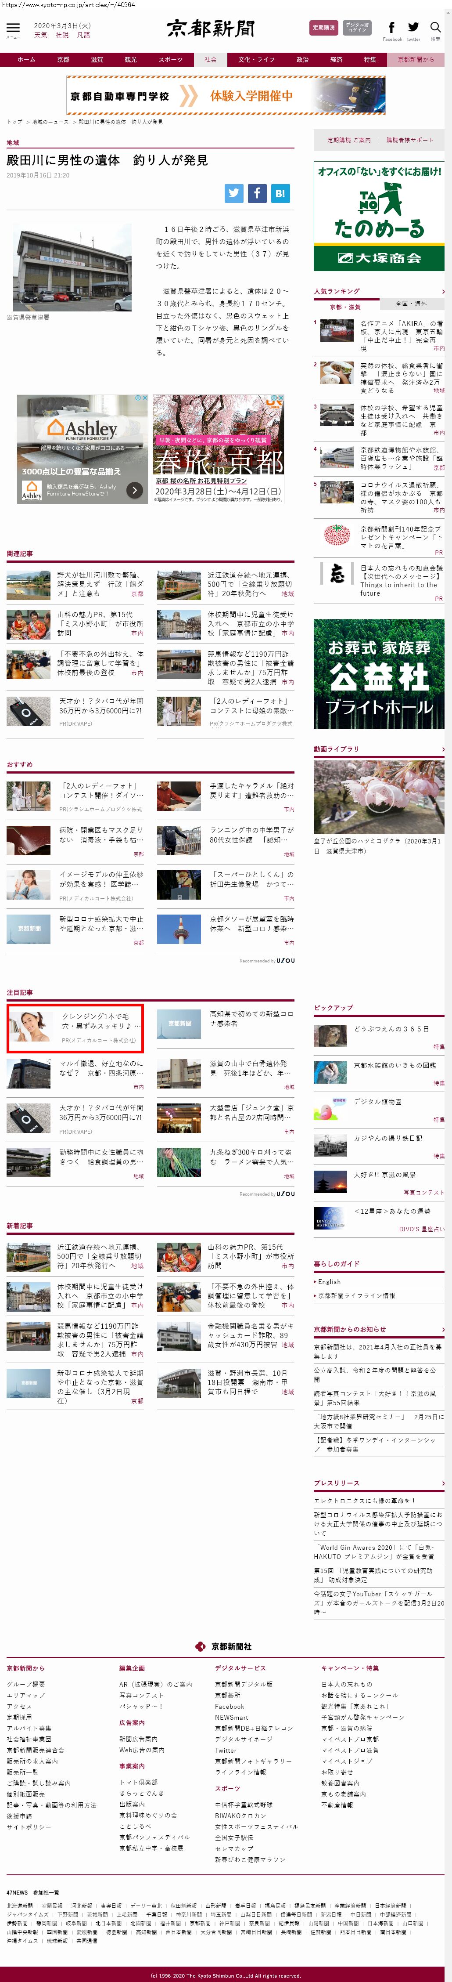Viewport: 452px width, 1982px height.
Task: Select the 特集 navigation tab
Action: click(370, 59)
